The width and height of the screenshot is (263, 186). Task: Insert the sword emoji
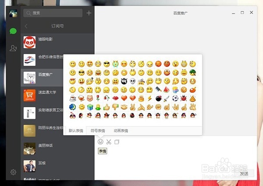pos(167,98)
